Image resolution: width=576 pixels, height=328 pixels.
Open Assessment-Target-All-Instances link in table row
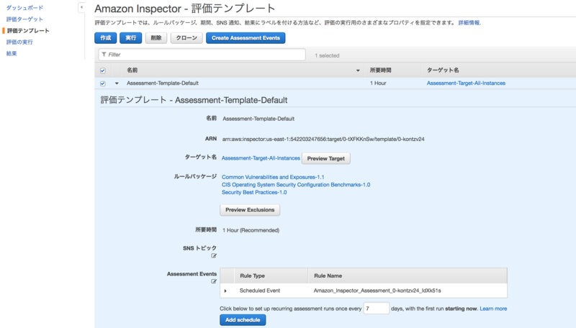pos(466,83)
